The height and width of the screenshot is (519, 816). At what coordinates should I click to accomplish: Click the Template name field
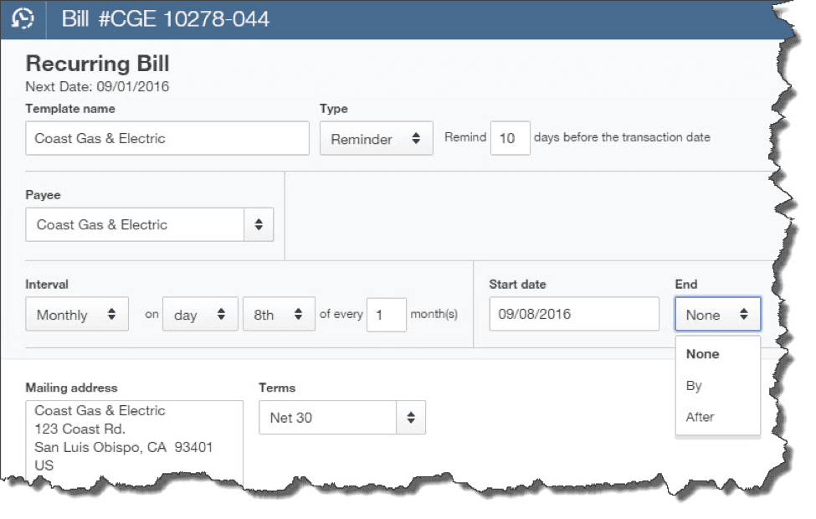click(x=166, y=138)
